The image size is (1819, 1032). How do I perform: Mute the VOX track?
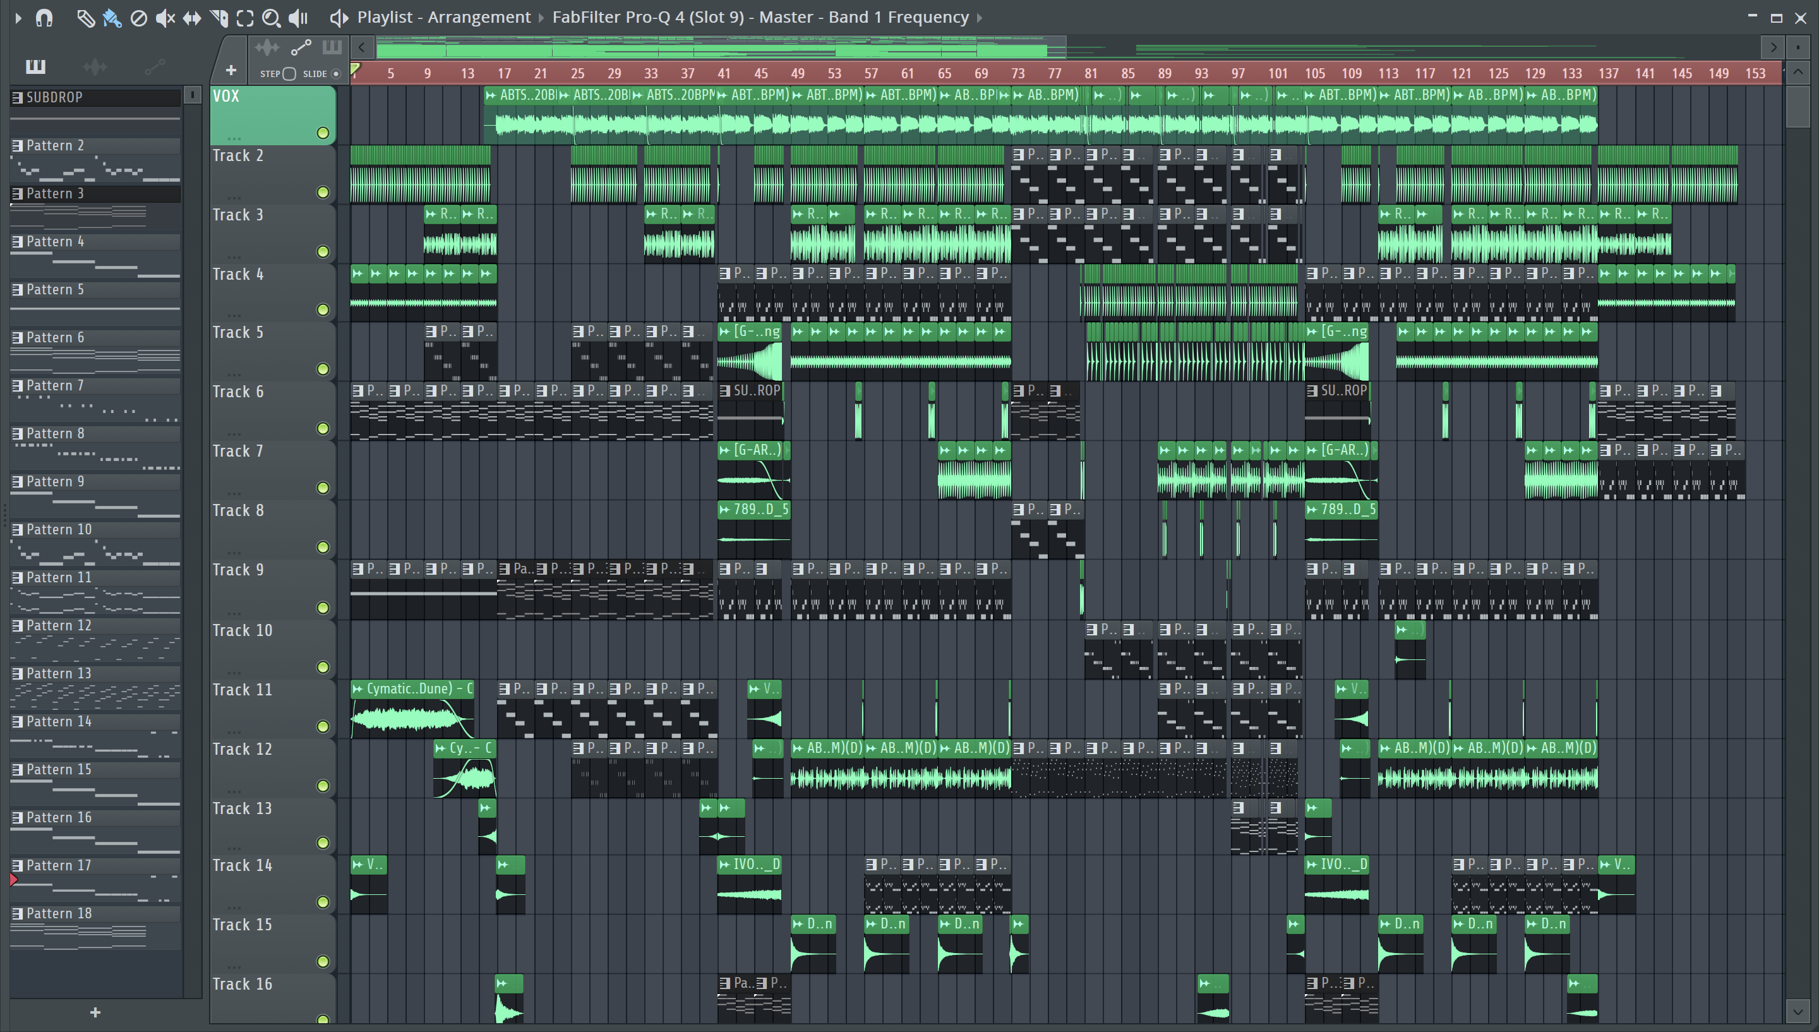(x=323, y=133)
